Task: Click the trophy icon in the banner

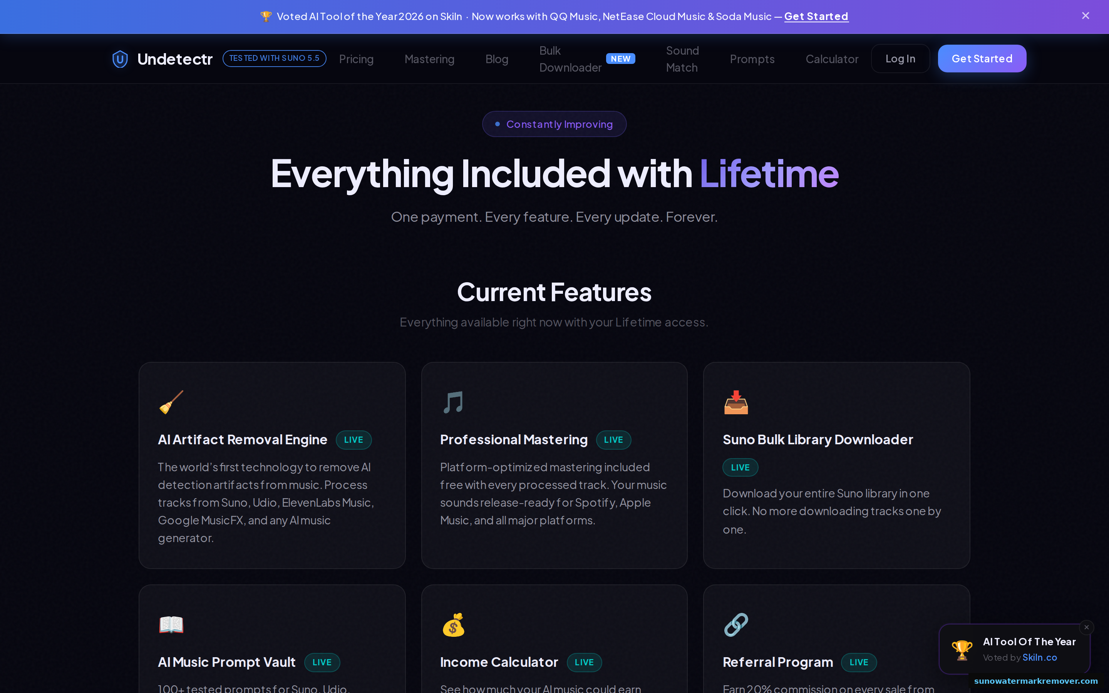Action: click(x=266, y=17)
